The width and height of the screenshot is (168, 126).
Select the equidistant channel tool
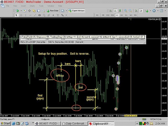pos(49,15)
